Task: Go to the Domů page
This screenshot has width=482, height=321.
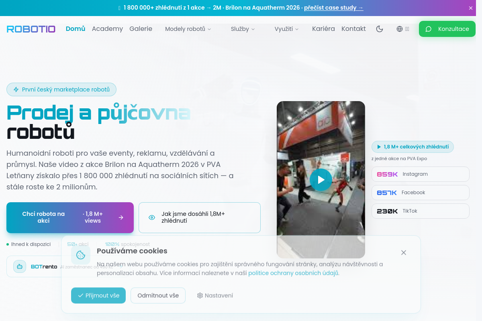Action: (x=76, y=29)
